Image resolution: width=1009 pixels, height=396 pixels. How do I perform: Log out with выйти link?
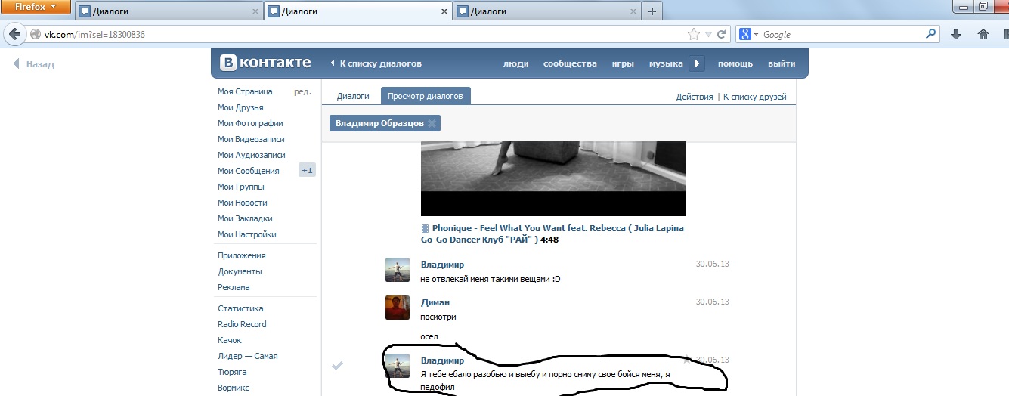(x=782, y=63)
